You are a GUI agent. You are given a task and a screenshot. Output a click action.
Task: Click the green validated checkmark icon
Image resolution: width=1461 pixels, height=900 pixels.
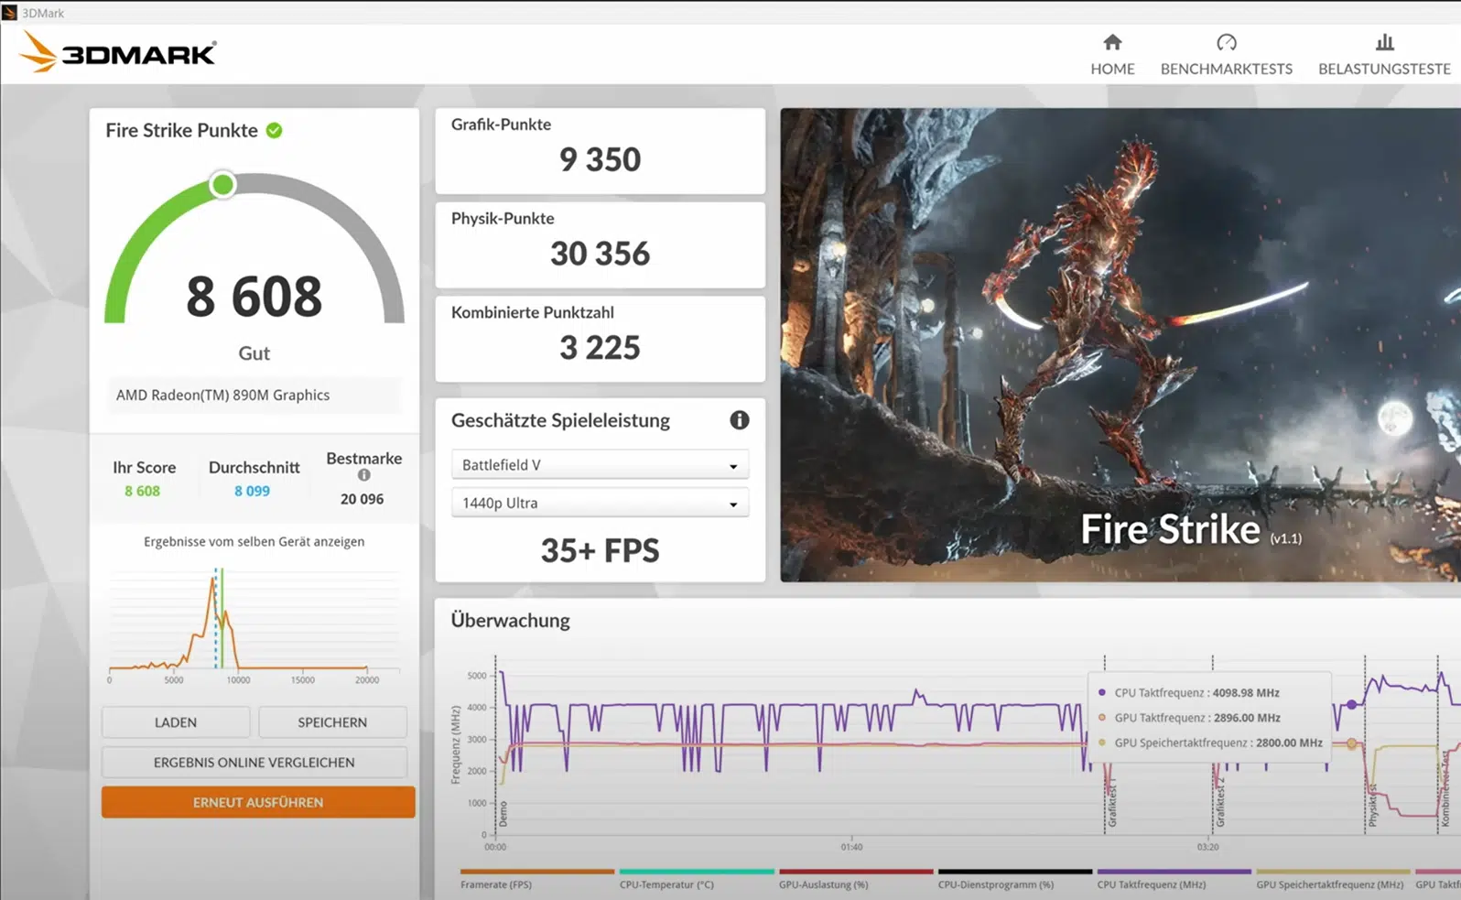coord(274,131)
